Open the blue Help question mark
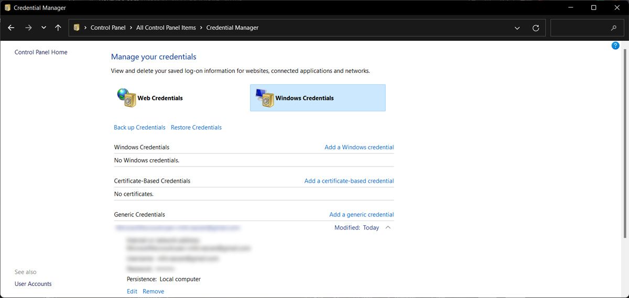Viewport: 629px width, 298px height. (x=616, y=46)
